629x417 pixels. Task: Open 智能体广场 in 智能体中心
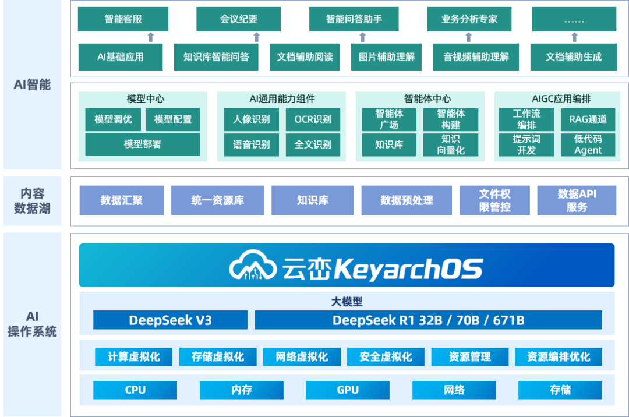(389, 120)
